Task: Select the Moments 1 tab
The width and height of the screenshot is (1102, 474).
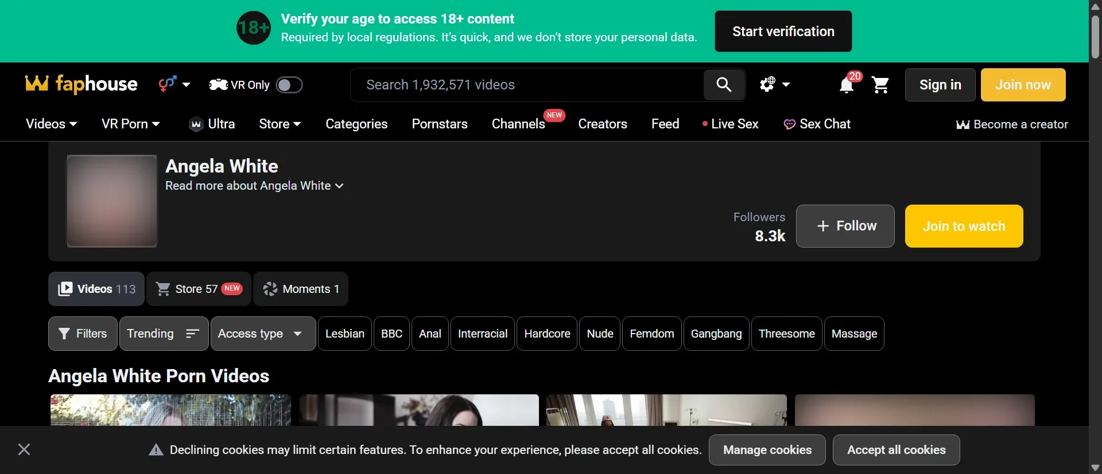Action: click(x=301, y=289)
